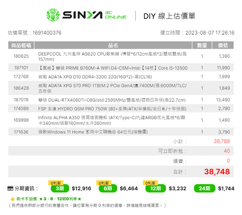Click the $1,744 installment amount
The image size is (242, 215).
[226, 188]
